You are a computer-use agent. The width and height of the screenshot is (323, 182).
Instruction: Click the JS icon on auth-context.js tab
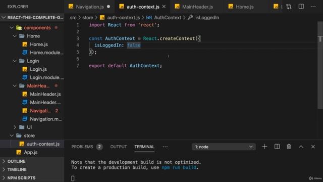[122, 7]
